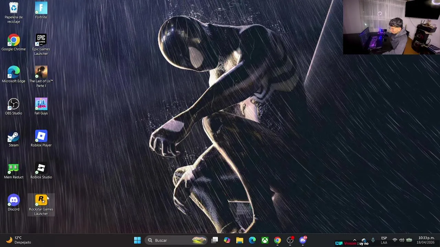440x247 pixels.
Task: Select the Roblox Studio desktop icon
Action: click(x=41, y=170)
